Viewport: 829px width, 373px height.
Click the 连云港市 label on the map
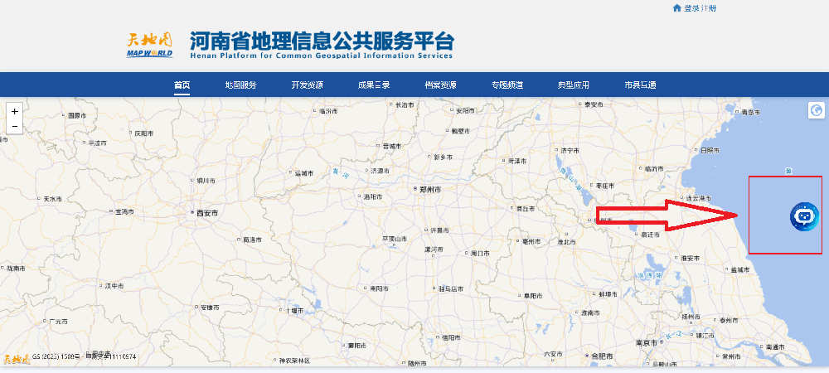tap(699, 199)
